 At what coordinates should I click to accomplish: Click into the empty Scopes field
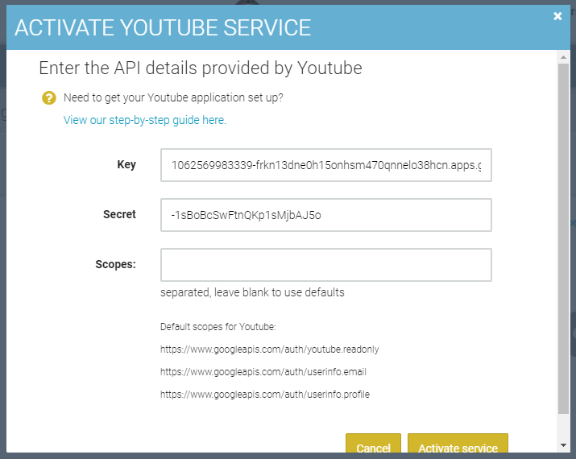pos(325,265)
